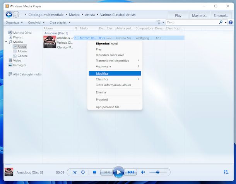This screenshot has width=236, height=184.
Task: Open the Help question mark icon
Action: point(231,22)
